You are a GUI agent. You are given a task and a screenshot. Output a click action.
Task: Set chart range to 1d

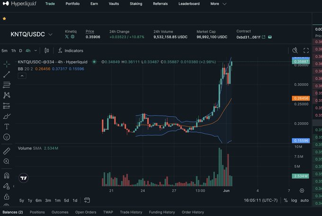click(75, 200)
